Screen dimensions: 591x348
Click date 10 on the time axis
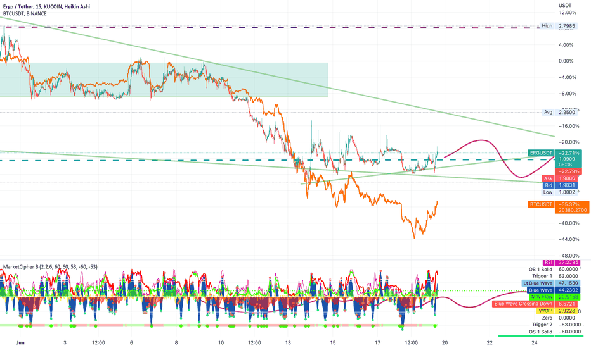point(221,342)
